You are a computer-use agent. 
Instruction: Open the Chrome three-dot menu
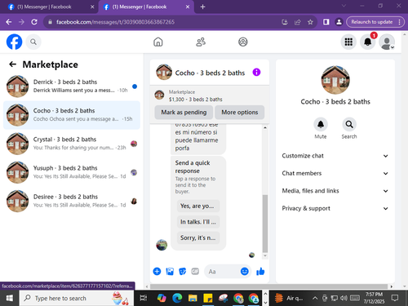pyautogui.click(x=399, y=22)
